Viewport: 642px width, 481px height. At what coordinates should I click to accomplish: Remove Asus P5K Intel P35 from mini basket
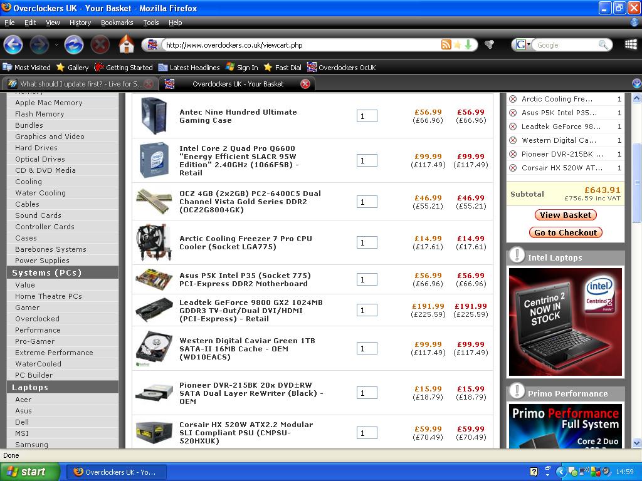[513, 113]
